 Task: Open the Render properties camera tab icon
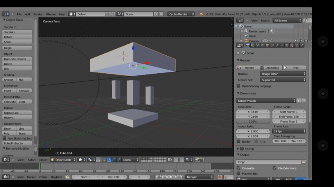click(x=248, y=45)
